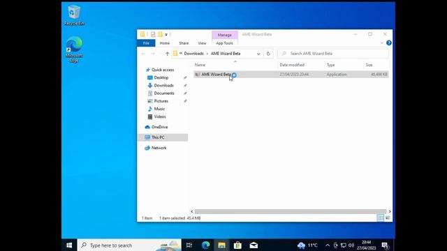Switch to the Home ribbon tab

pos(165,43)
